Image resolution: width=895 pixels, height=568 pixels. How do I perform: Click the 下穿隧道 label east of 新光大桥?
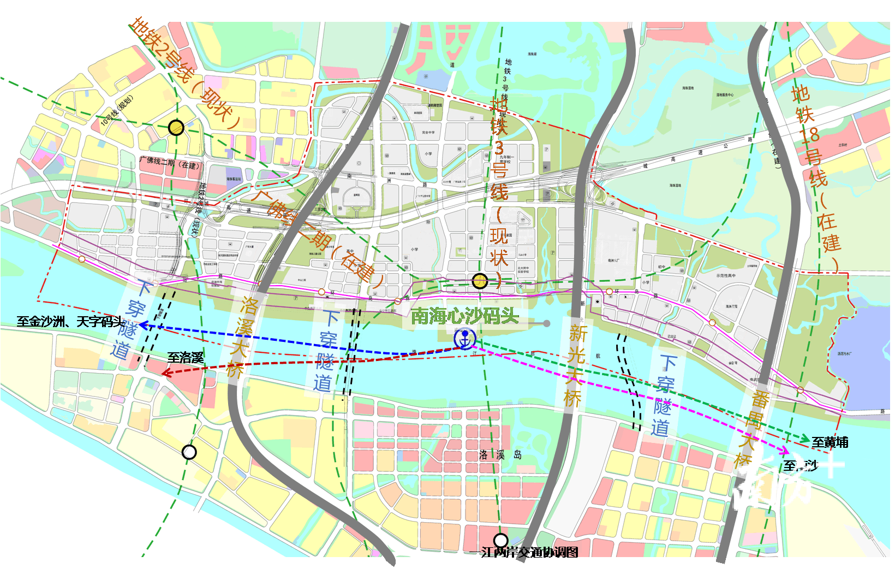click(x=665, y=395)
